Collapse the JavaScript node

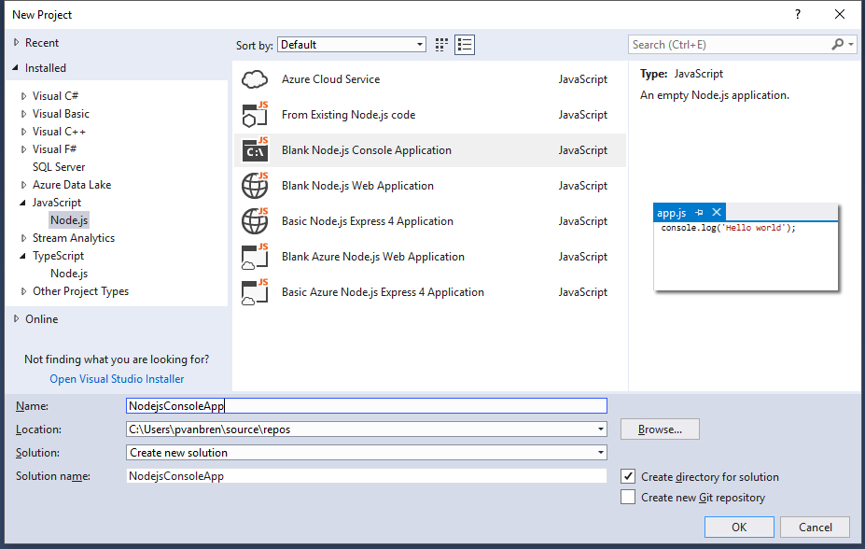[x=22, y=203]
